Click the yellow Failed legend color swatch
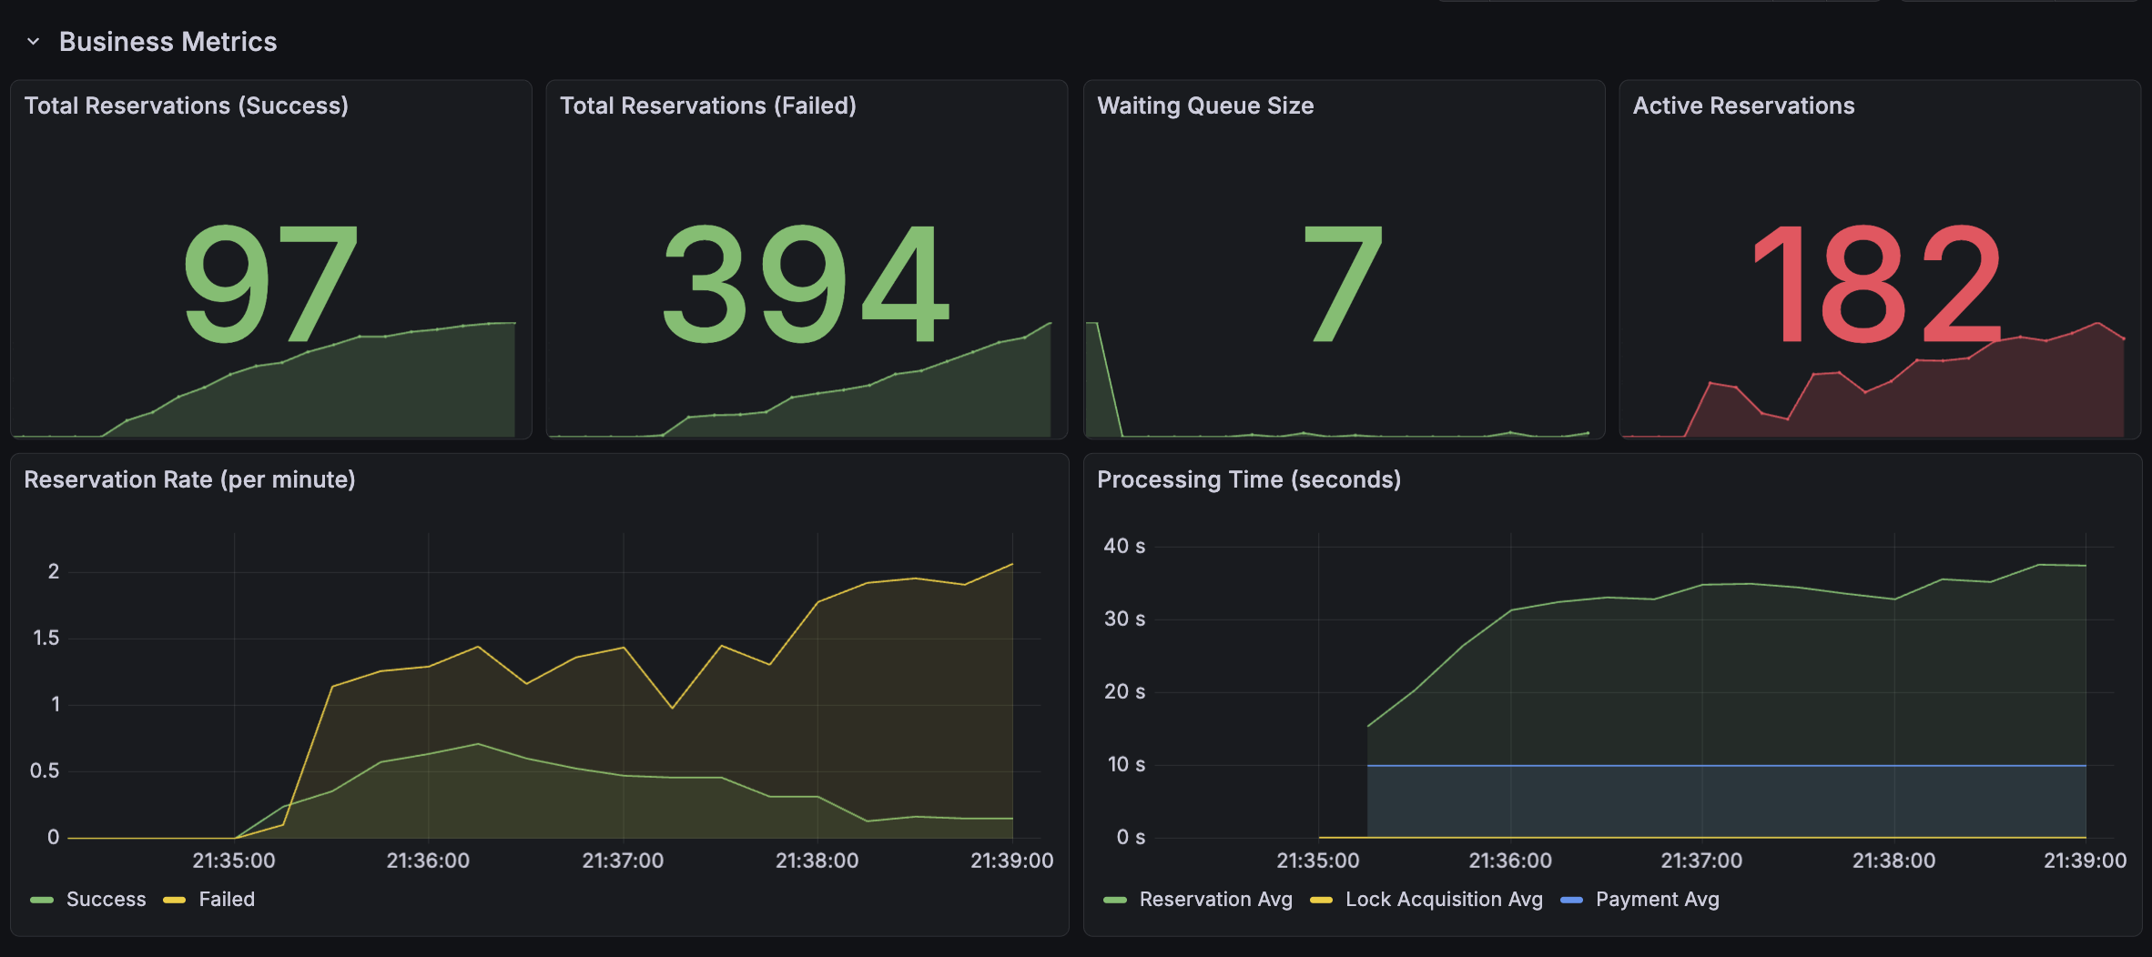Screen dimensions: 2152x957 click(x=174, y=901)
